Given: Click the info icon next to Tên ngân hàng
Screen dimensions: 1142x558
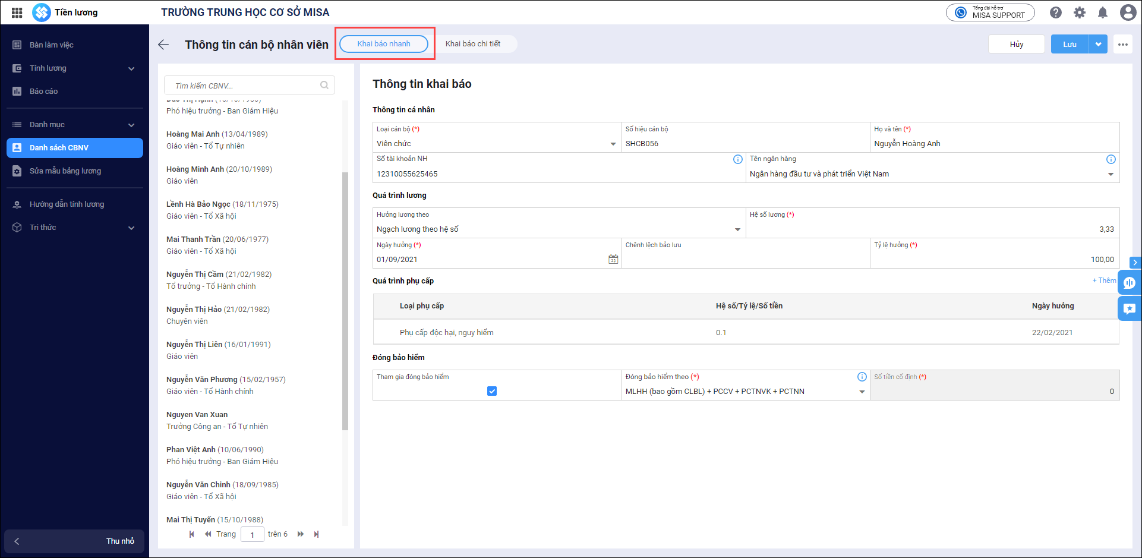Looking at the screenshot, I should (1111, 159).
